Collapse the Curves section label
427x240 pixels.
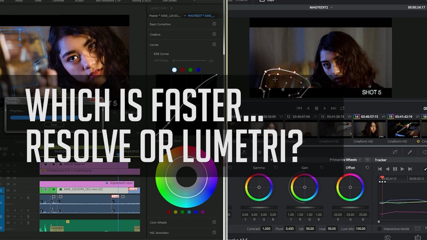coord(154,45)
